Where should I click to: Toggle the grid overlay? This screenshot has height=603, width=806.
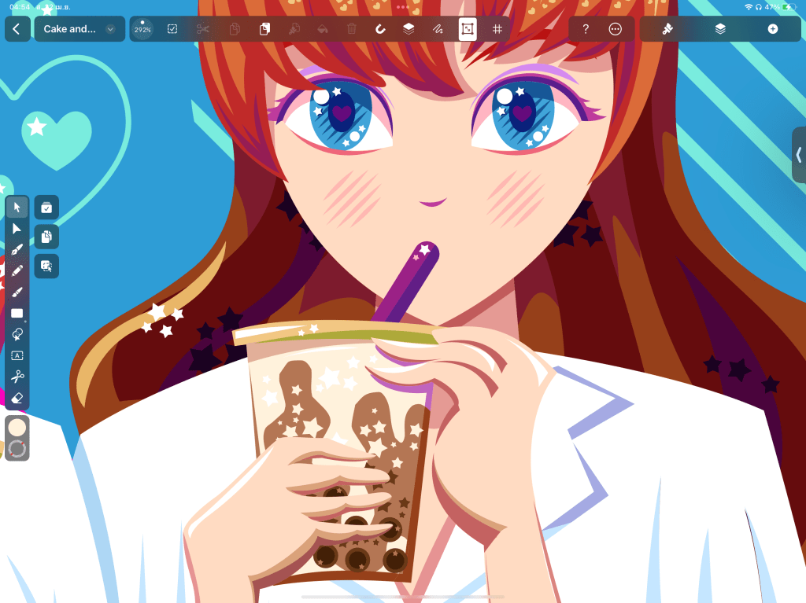click(497, 28)
